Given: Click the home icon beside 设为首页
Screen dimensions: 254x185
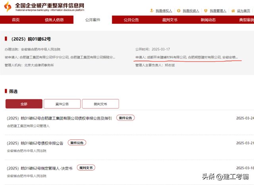Looking at the screenshot, I should 233,11.
